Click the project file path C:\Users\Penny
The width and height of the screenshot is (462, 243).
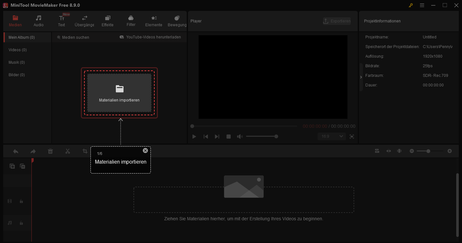pos(438,47)
